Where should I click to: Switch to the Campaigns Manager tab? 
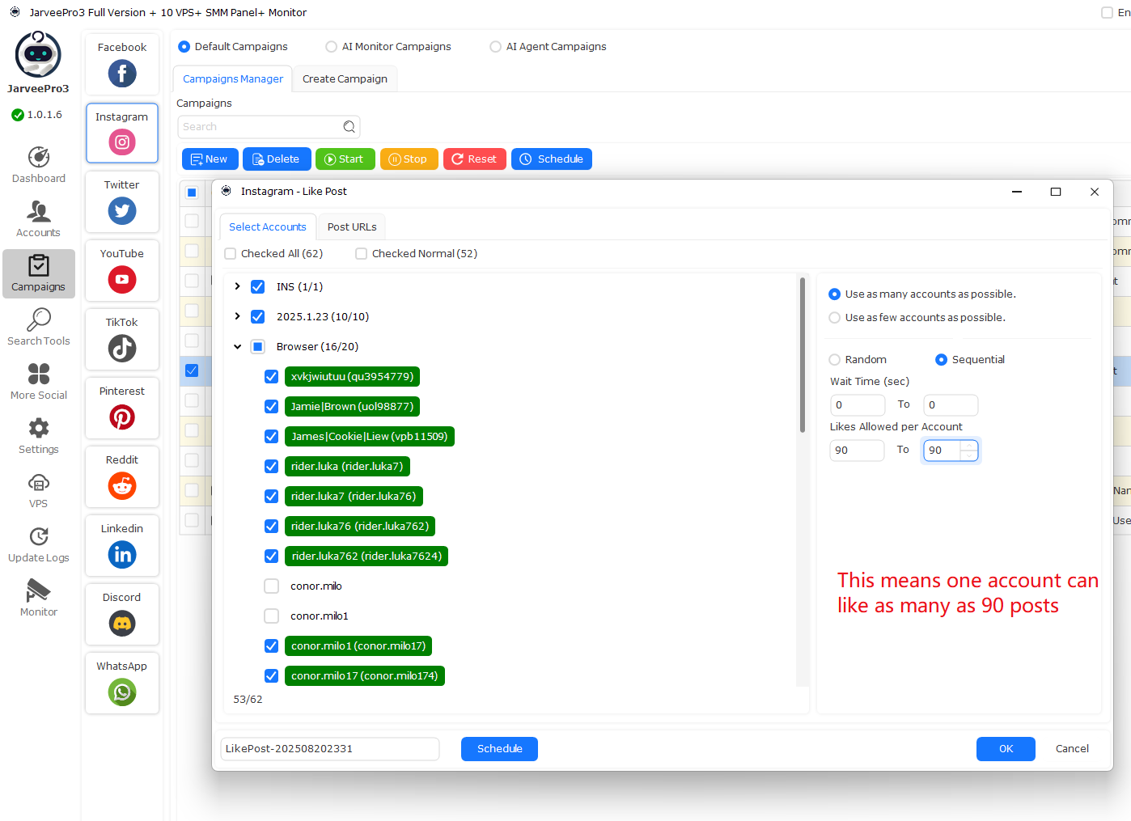click(x=233, y=79)
